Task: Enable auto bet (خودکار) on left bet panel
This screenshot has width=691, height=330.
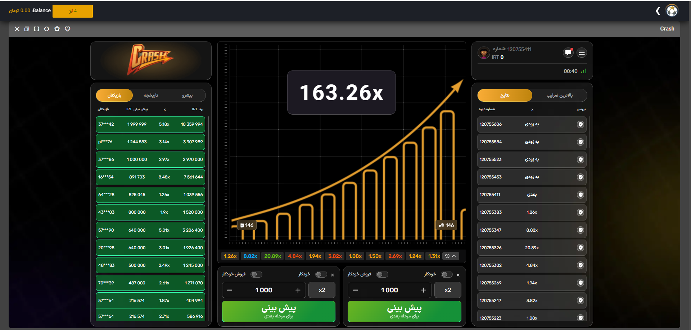Action: 321,274
